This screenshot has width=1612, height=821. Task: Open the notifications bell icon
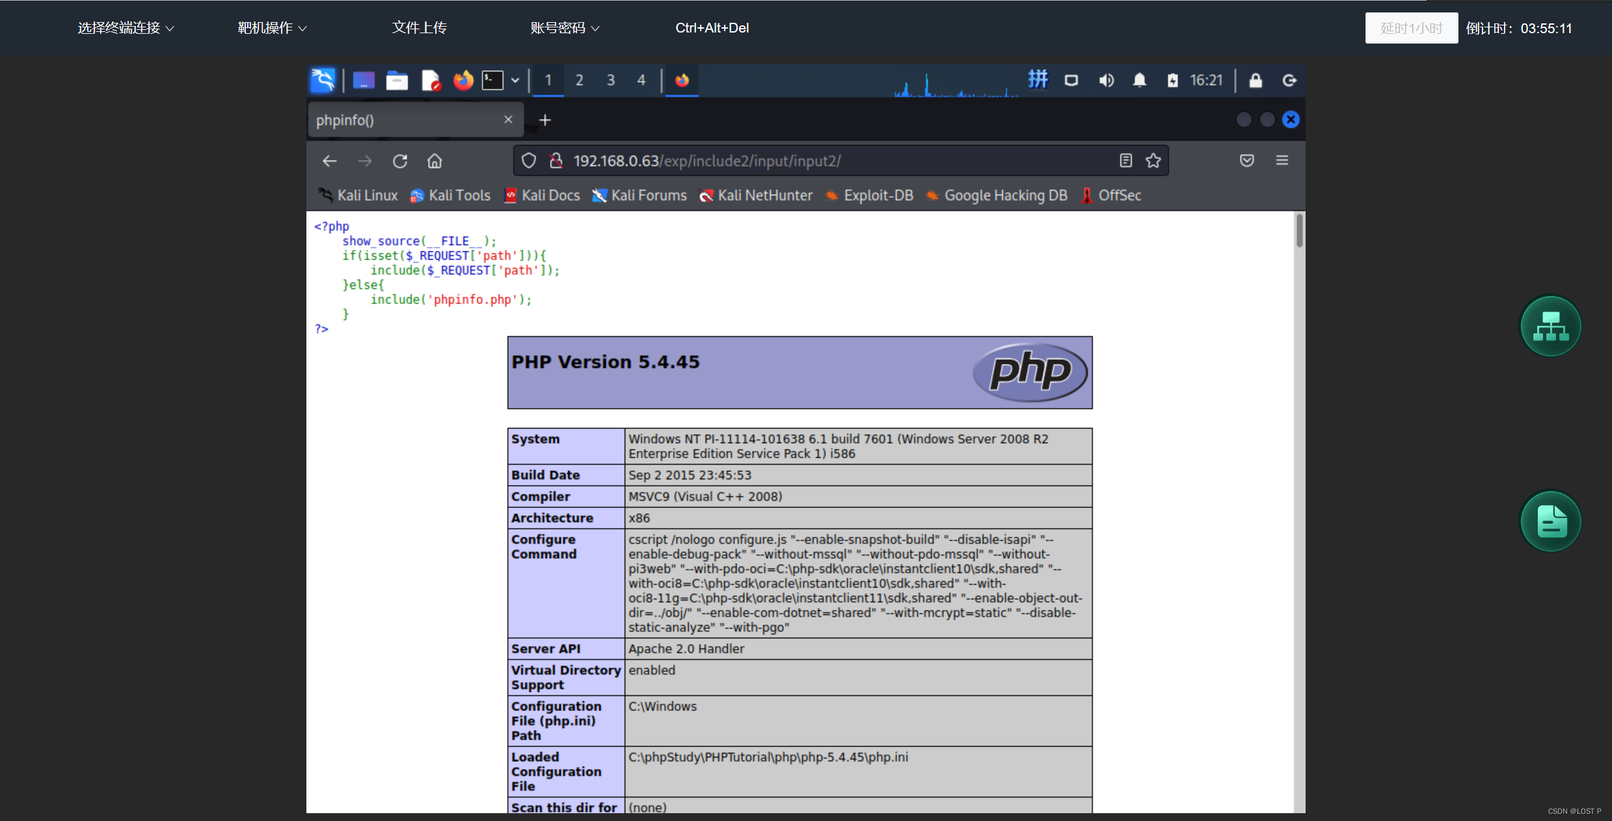1140,80
